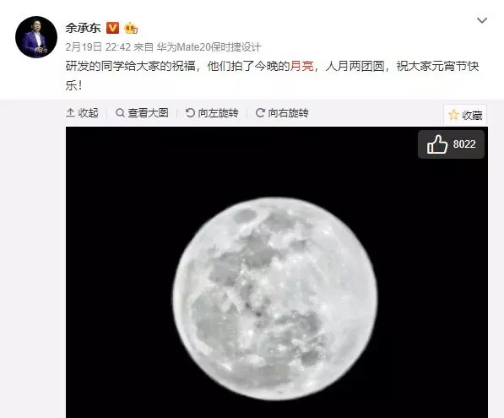Click the magnifier icon for larger view
504x418 pixels.
120,113
